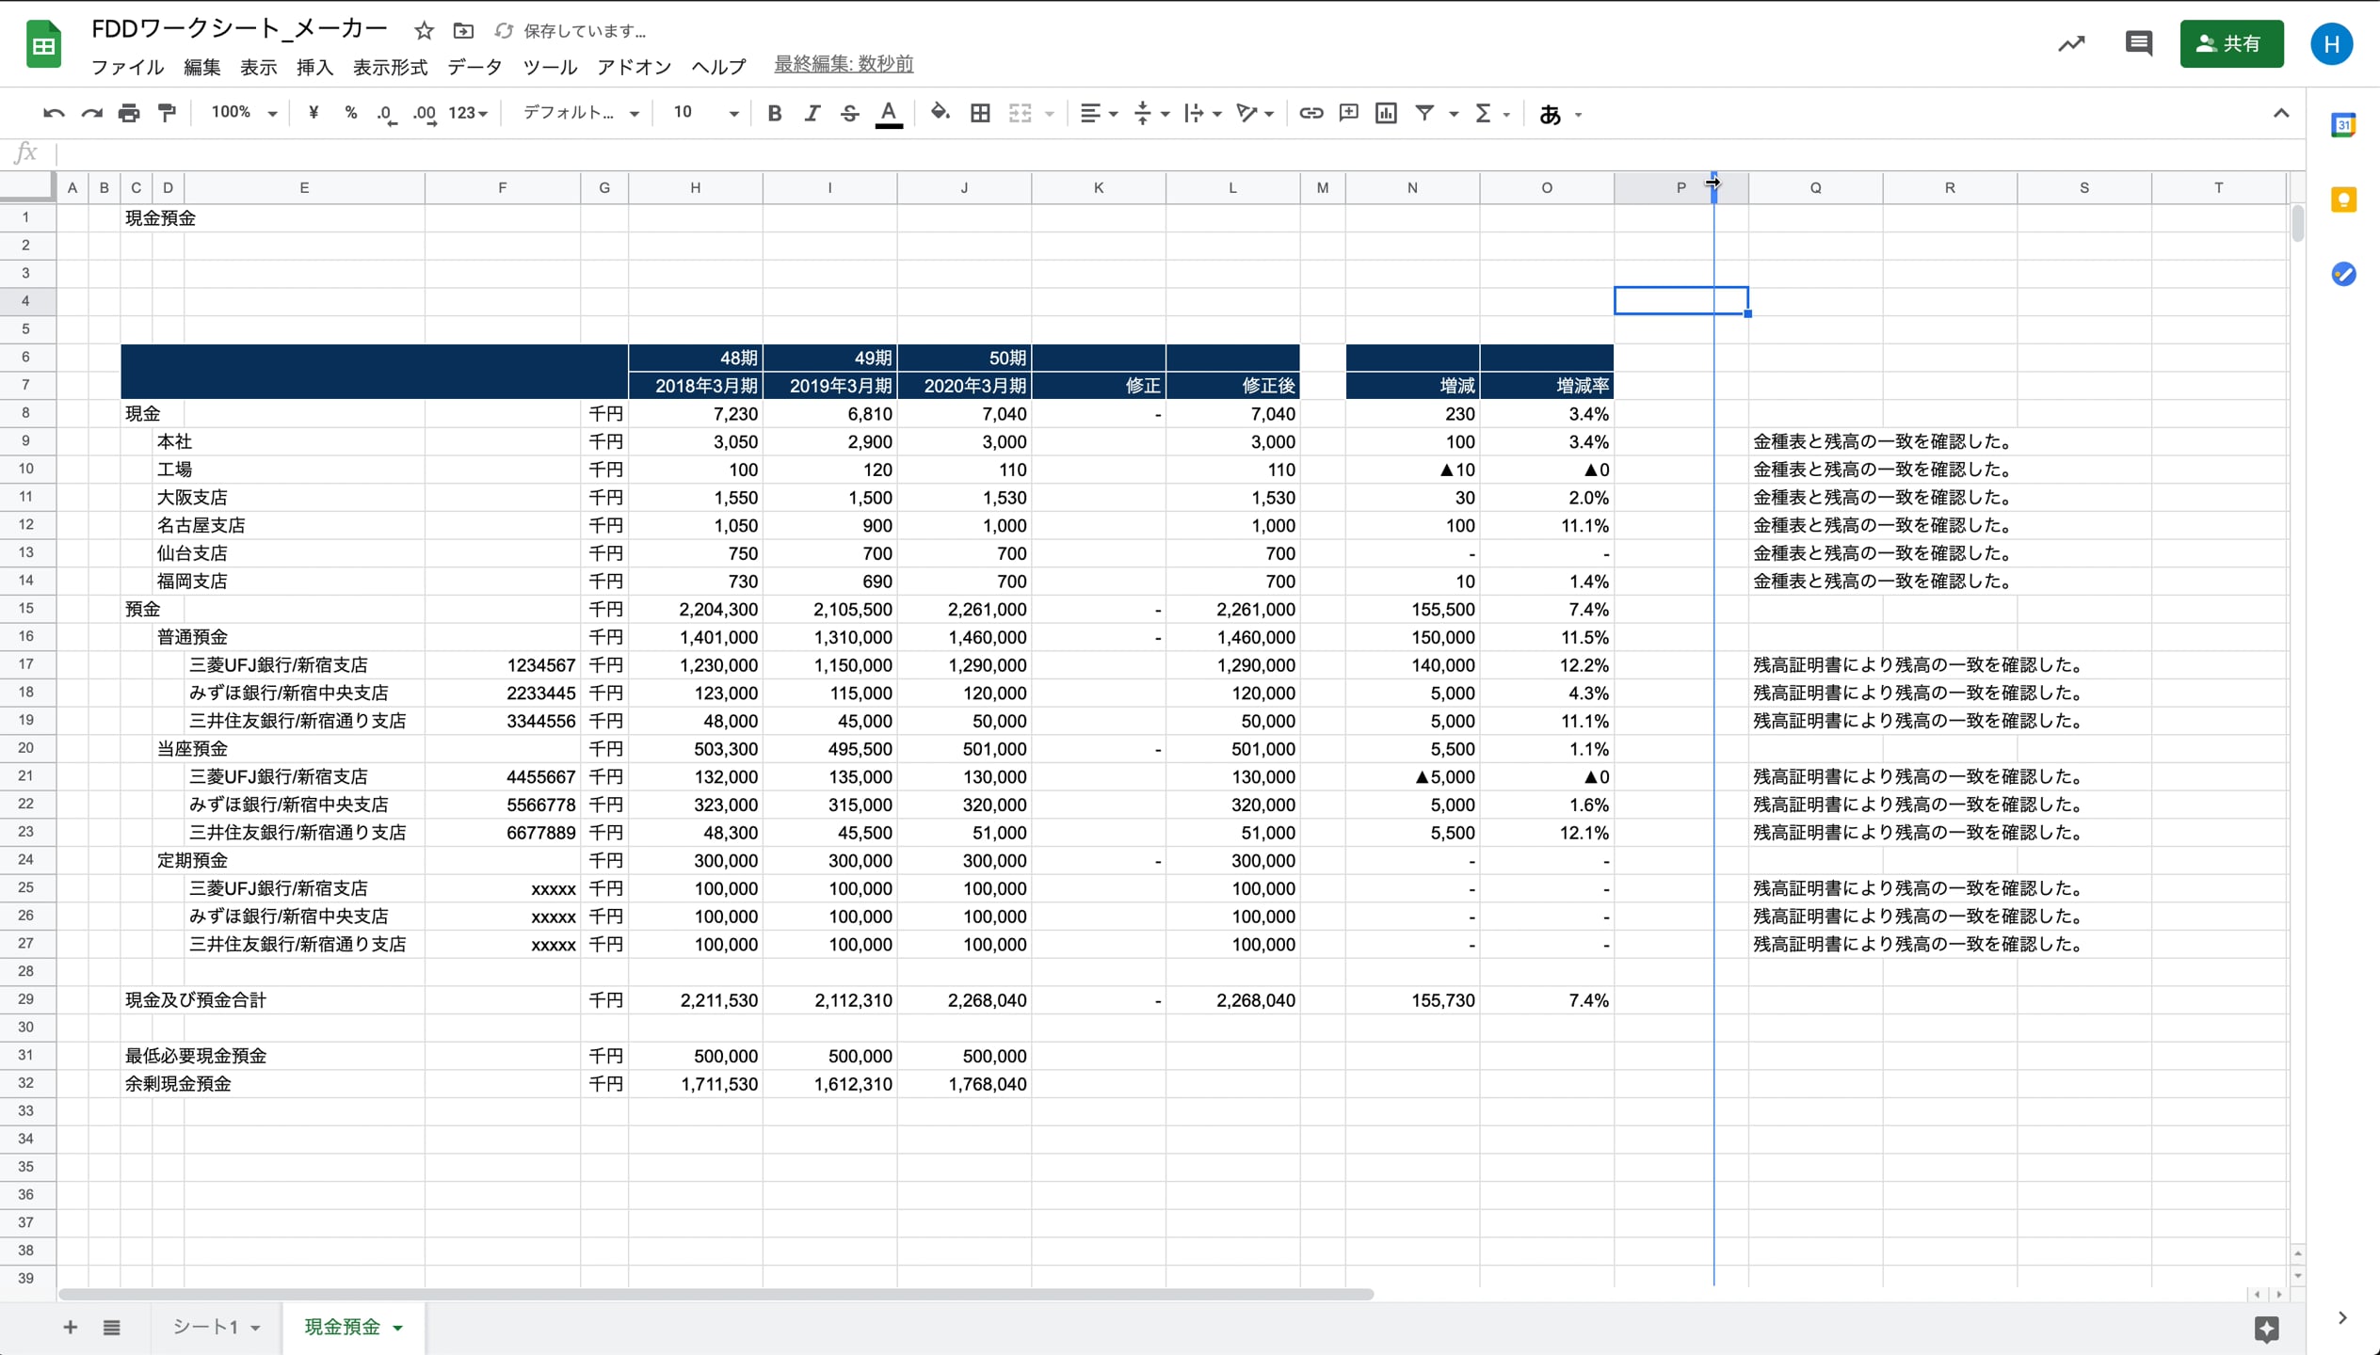Click the insert link icon
2380x1355 pixels.
pyautogui.click(x=1311, y=114)
